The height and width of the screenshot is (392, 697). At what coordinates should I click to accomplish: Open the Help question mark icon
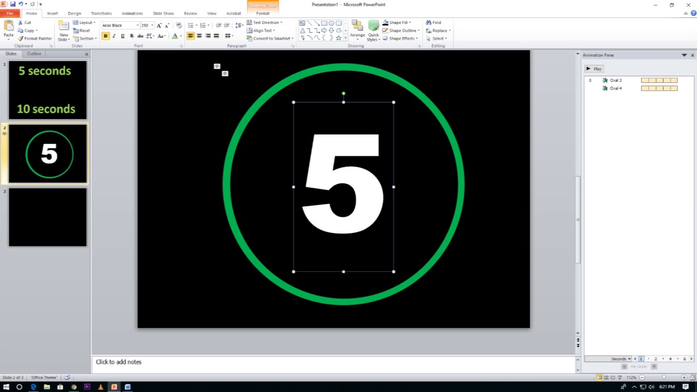tap(693, 14)
